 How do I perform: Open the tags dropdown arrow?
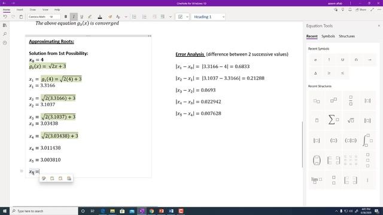click(187, 17)
